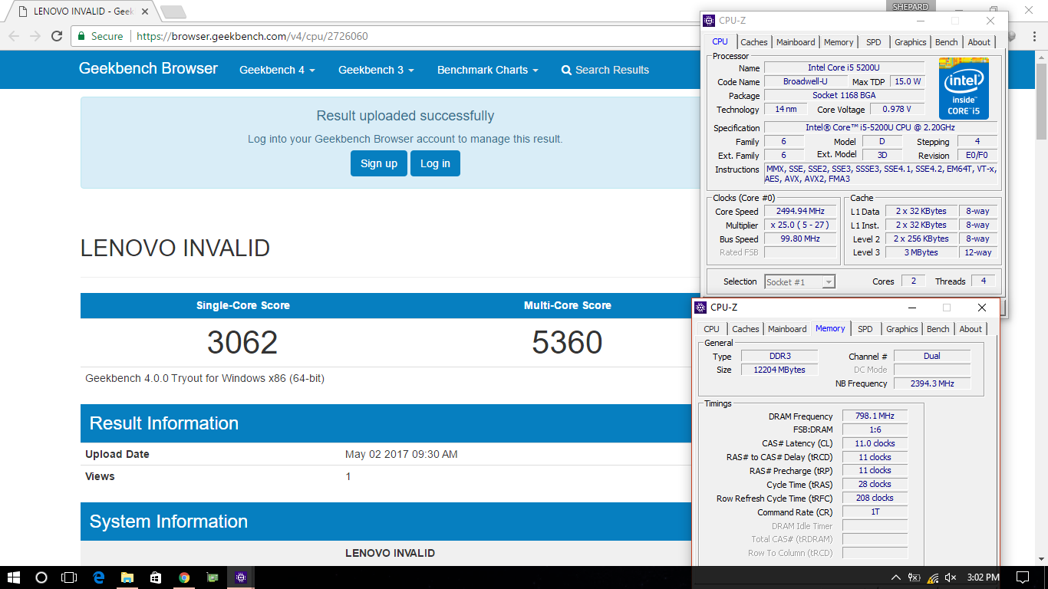
Task: Click the Core Speed 2494.94 MHz field
Action: pyautogui.click(x=800, y=212)
